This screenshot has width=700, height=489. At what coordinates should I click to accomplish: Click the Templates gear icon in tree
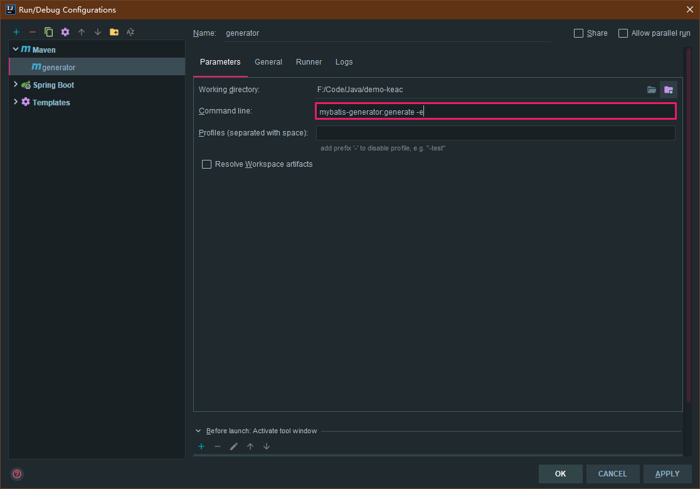tap(26, 102)
